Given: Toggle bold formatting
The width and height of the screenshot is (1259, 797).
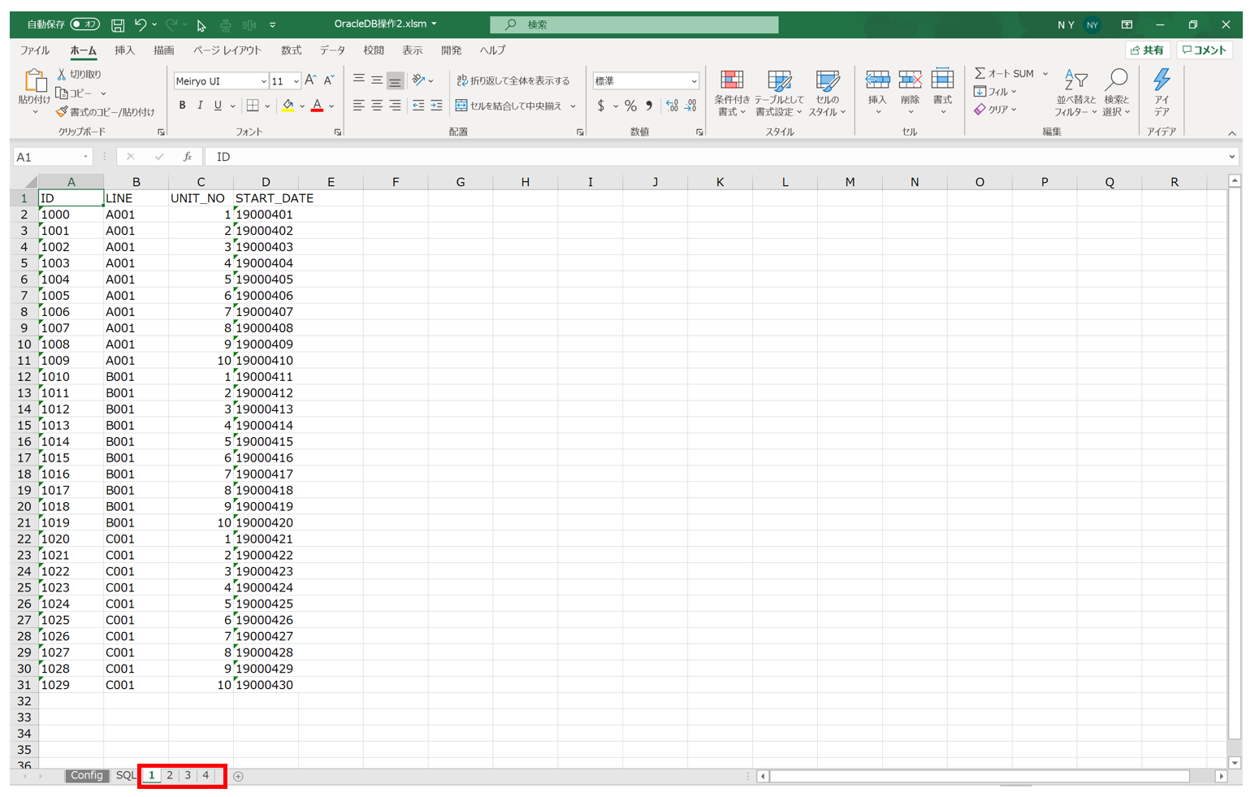Looking at the screenshot, I should pyautogui.click(x=182, y=106).
